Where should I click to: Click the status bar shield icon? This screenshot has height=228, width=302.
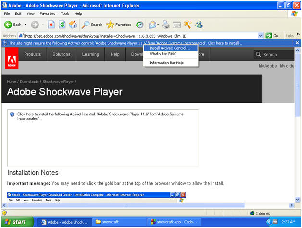pyautogui.click(x=4, y=213)
